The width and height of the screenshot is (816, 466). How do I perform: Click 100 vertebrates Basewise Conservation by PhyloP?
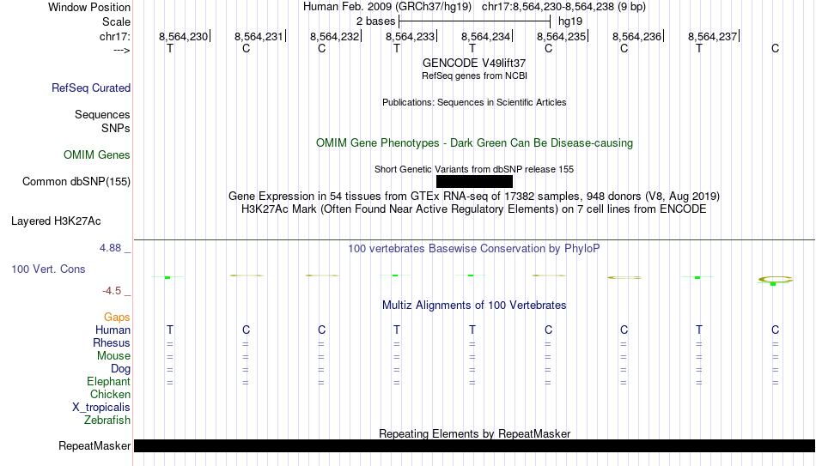tap(474, 249)
